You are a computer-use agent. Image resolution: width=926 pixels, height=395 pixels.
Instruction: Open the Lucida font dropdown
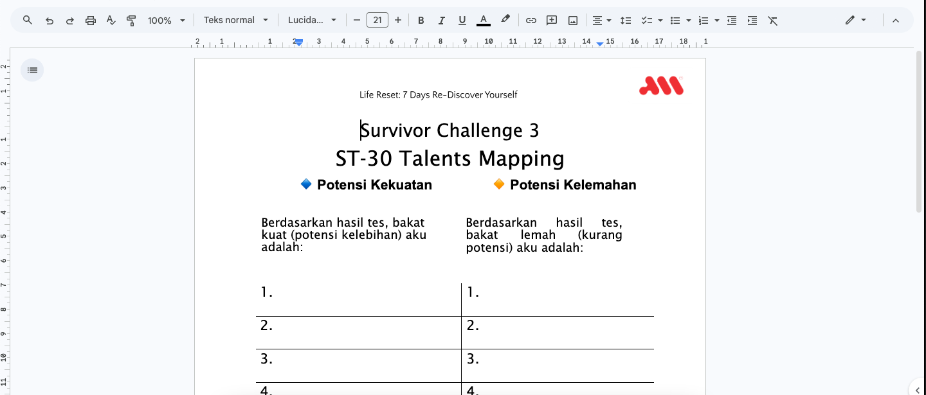[x=313, y=21]
